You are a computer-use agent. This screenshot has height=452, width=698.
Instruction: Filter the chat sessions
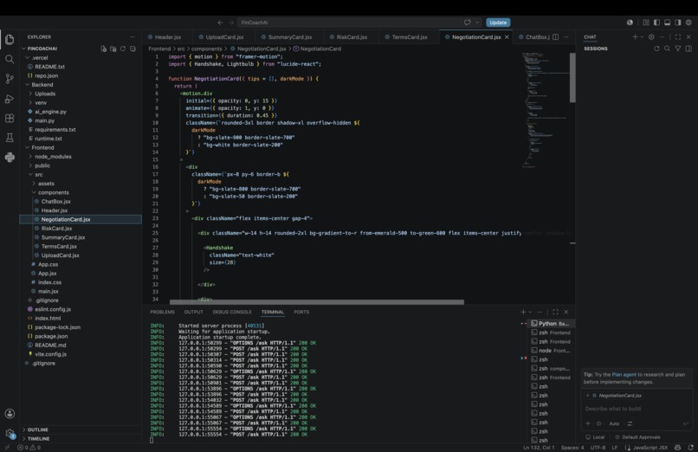(x=677, y=48)
